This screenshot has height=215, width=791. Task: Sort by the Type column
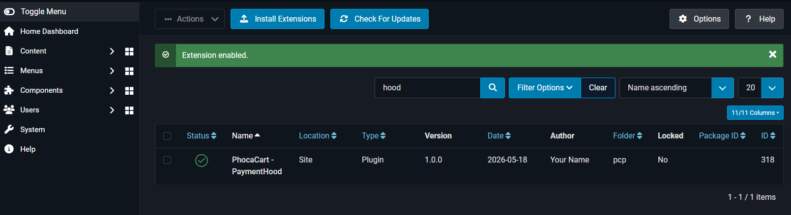[x=374, y=135]
